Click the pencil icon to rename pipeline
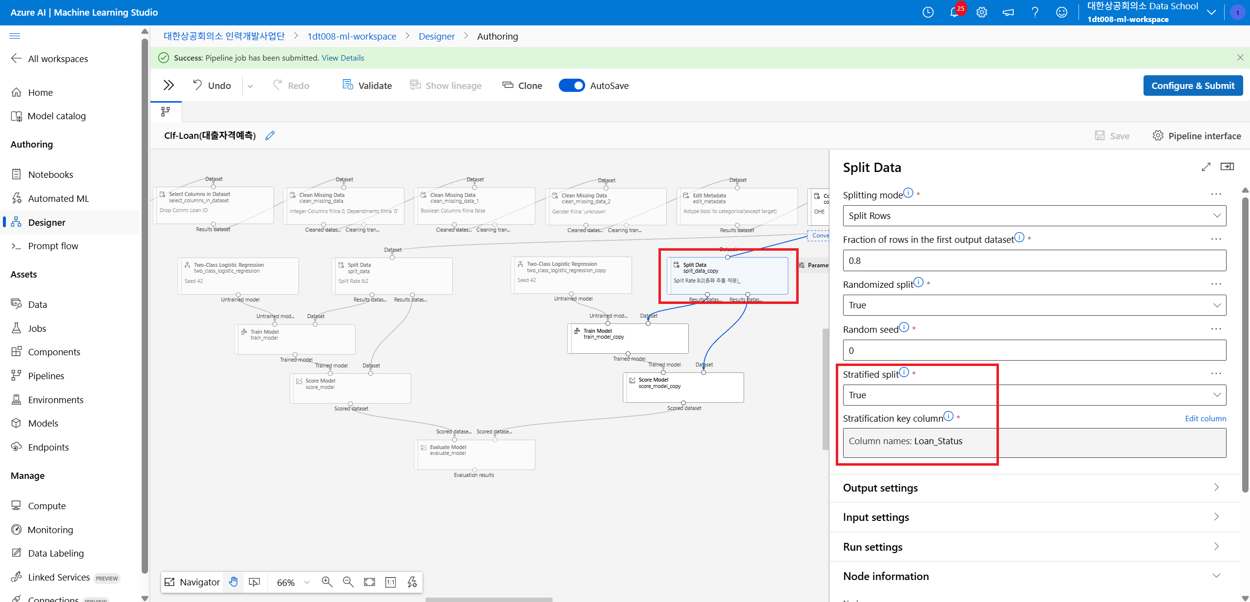 coord(270,136)
